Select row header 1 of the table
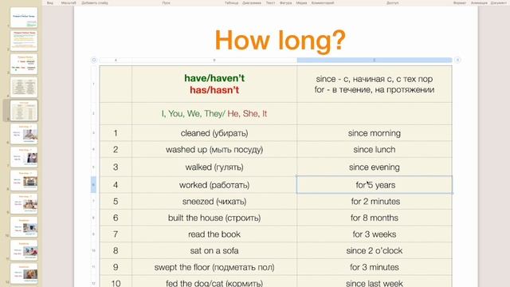 coord(94,84)
